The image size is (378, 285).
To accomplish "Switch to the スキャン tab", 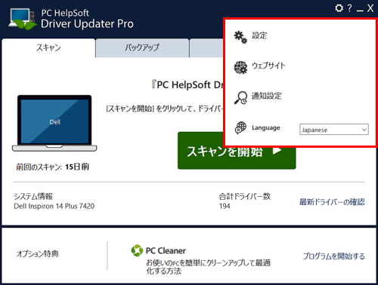I will coord(48,47).
